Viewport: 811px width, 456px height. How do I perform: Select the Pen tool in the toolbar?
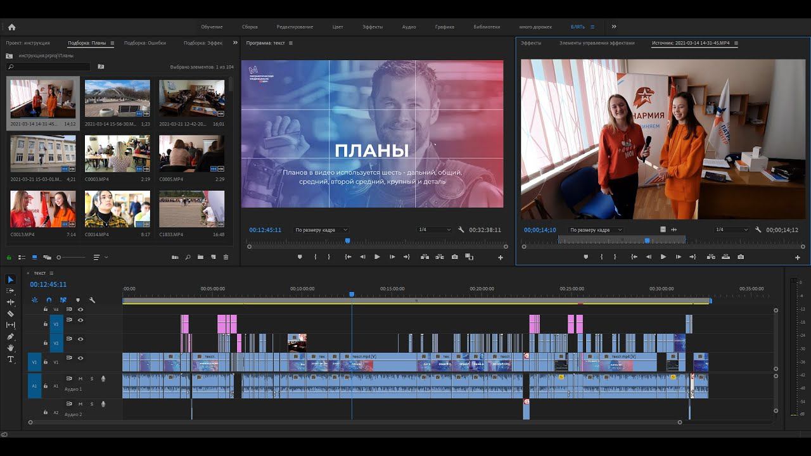point(10,336)
